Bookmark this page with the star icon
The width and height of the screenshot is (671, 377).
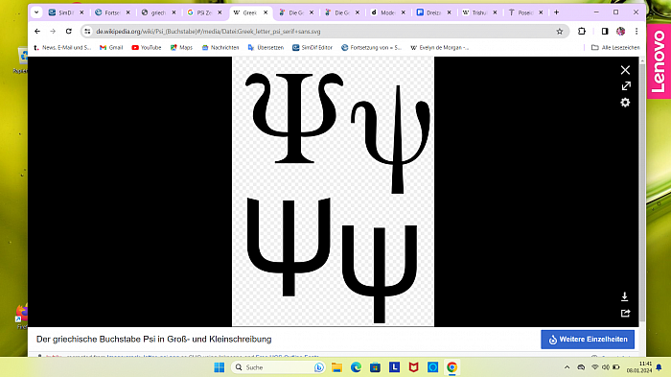[x=559, y=32]
